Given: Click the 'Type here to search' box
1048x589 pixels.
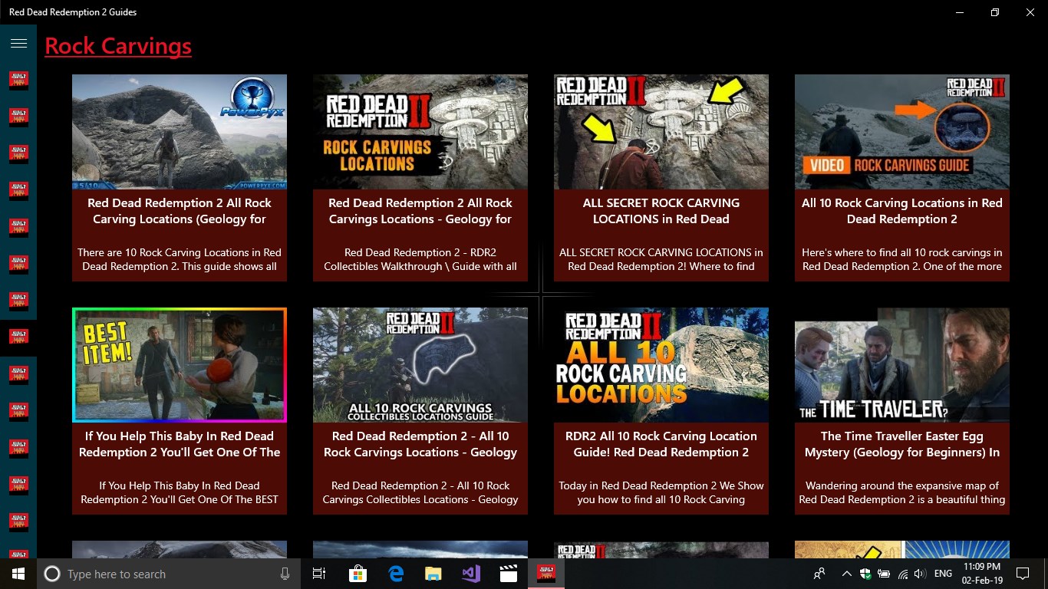Looking at the screenshot, I should 169,574.
